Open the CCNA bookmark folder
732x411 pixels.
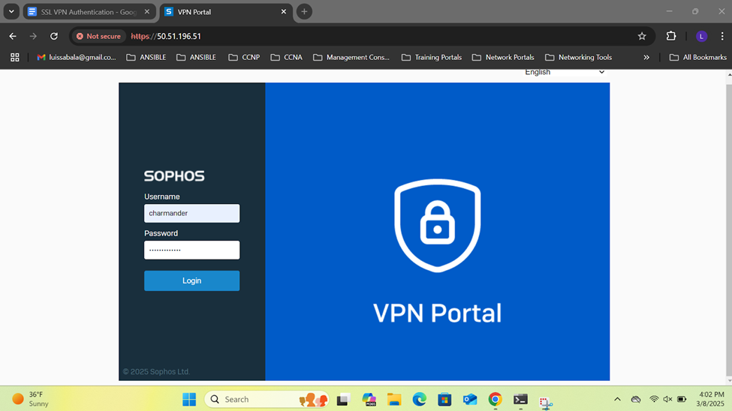point(287,58)
